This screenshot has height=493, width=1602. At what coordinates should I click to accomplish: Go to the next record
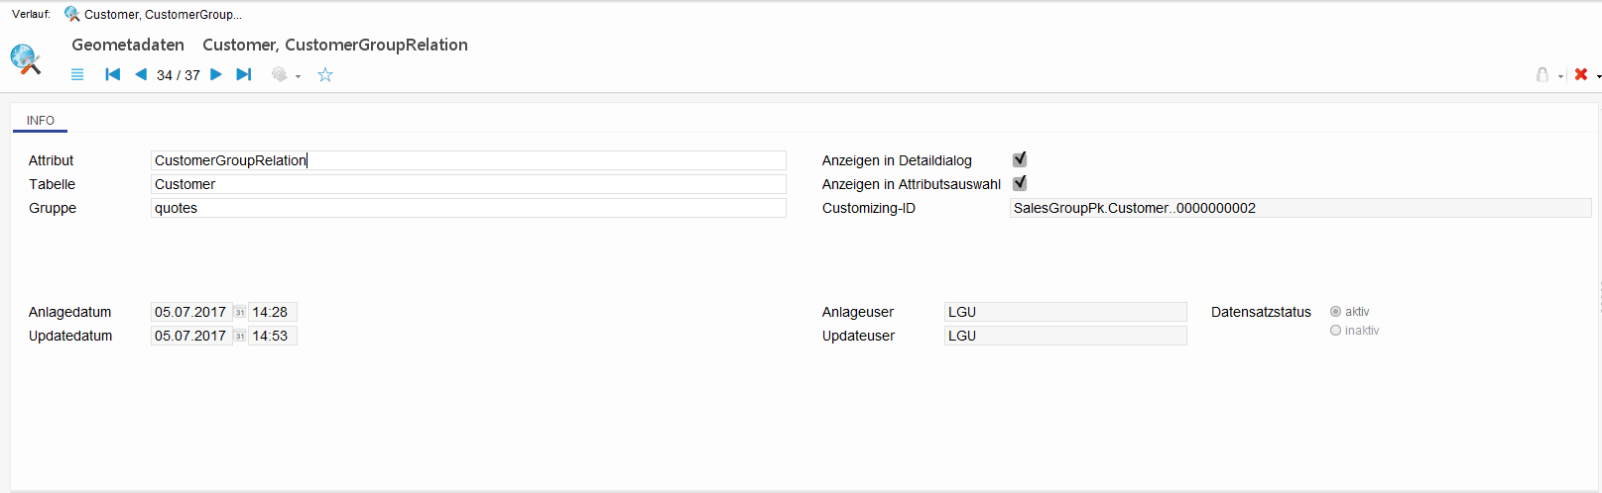[216, 75]
